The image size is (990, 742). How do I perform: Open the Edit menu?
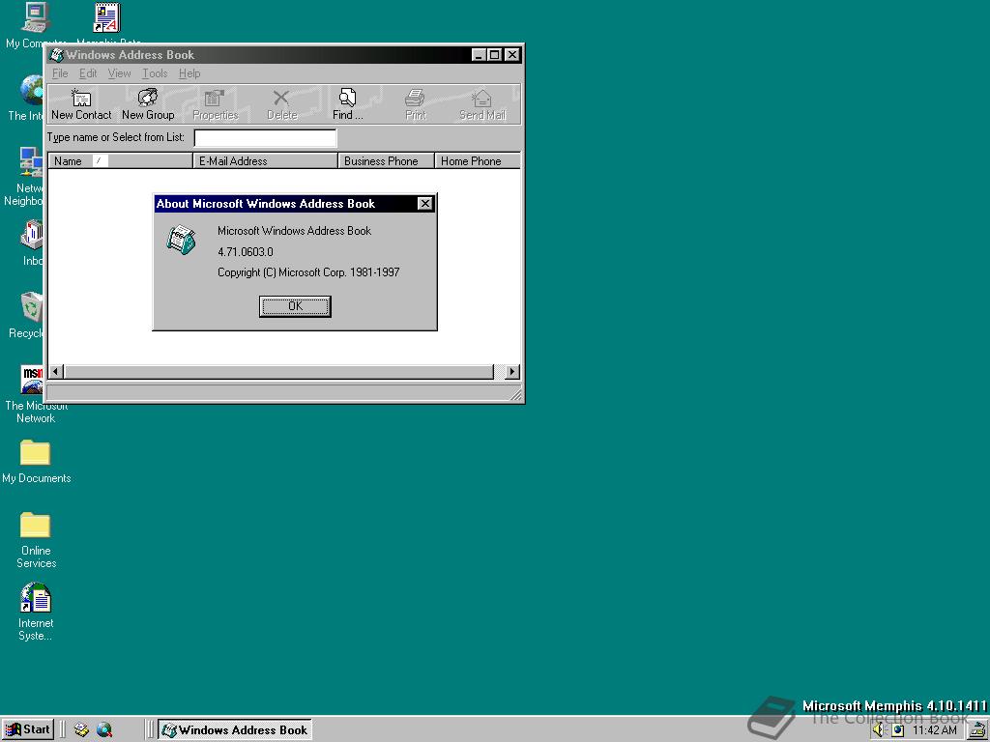coord(88,73)
